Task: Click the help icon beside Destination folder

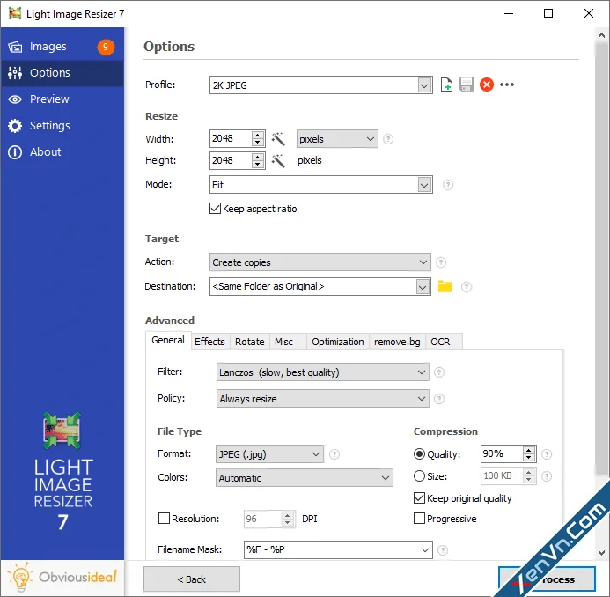Action: point(466,287)
